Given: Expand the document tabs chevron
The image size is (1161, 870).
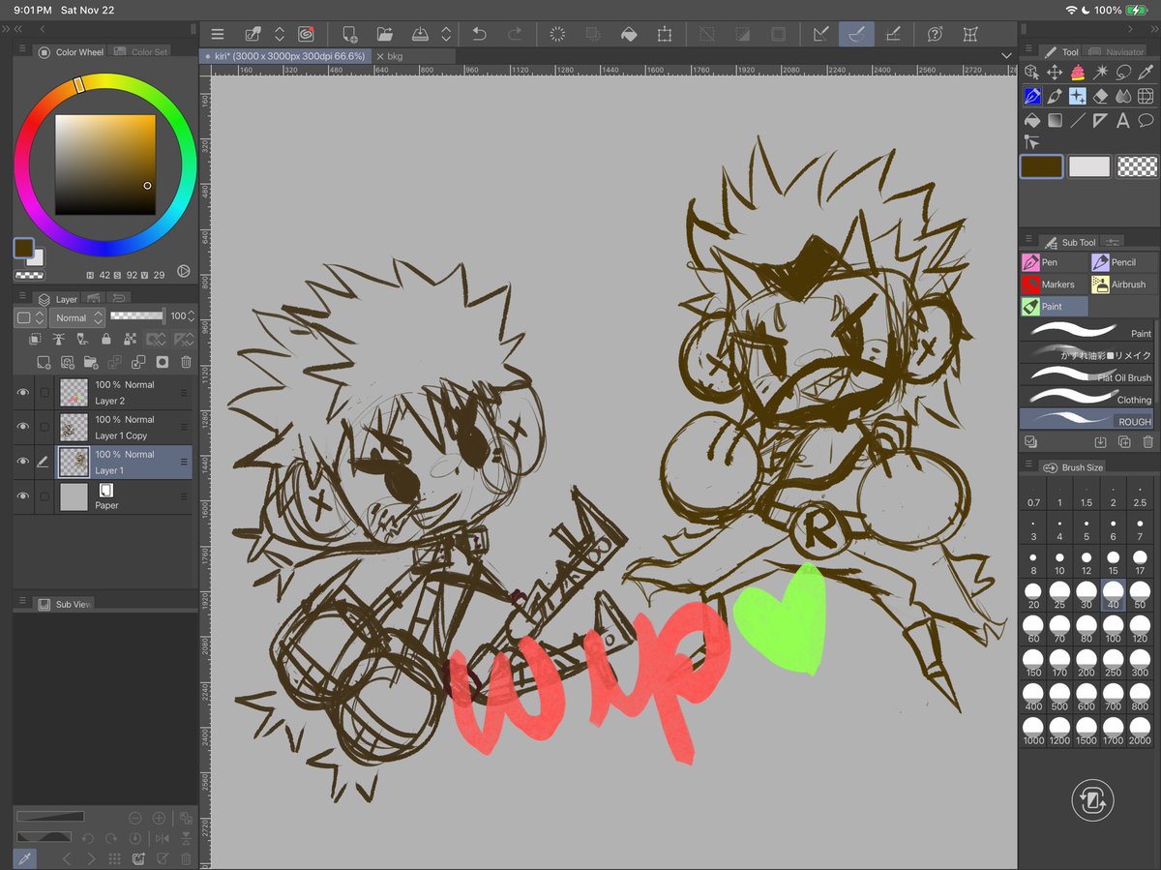Looking at the screenshot, I should (x=1006, y=56).
